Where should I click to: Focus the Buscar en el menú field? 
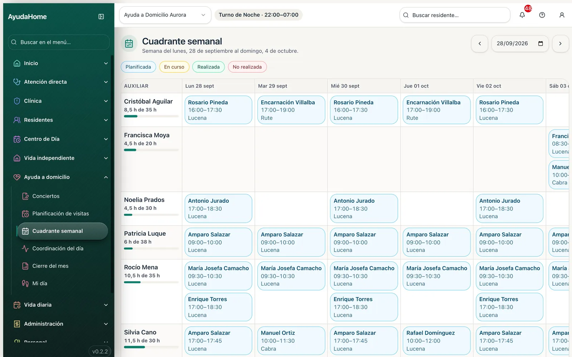(59, 42)
